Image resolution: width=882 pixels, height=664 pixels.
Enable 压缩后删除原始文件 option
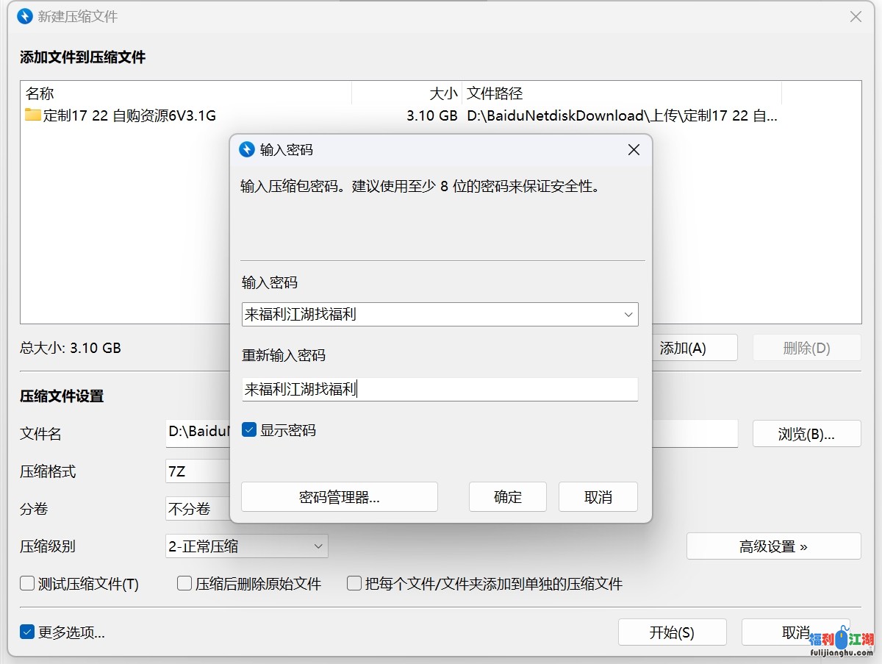coord(185,584)
